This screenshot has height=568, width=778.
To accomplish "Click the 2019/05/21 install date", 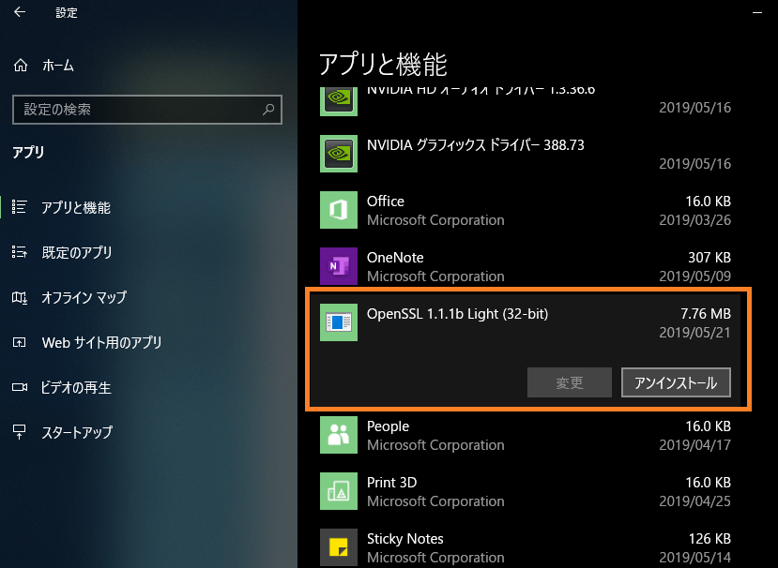I will 694,333.
